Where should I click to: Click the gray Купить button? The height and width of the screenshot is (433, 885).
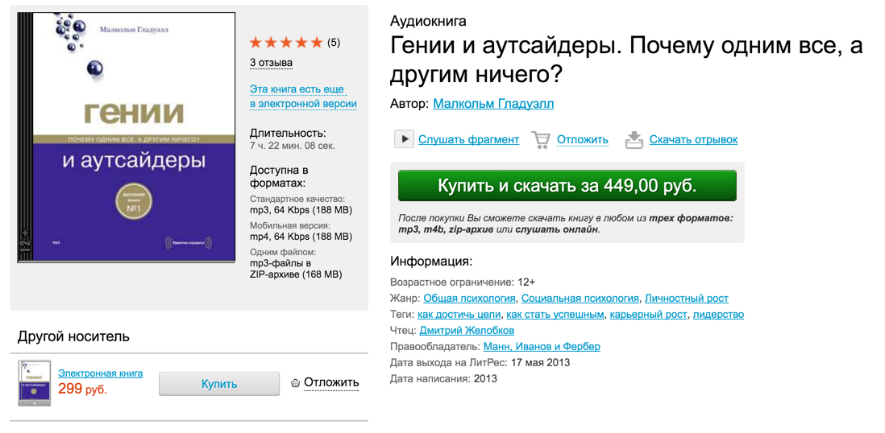[x=219, y=384]
